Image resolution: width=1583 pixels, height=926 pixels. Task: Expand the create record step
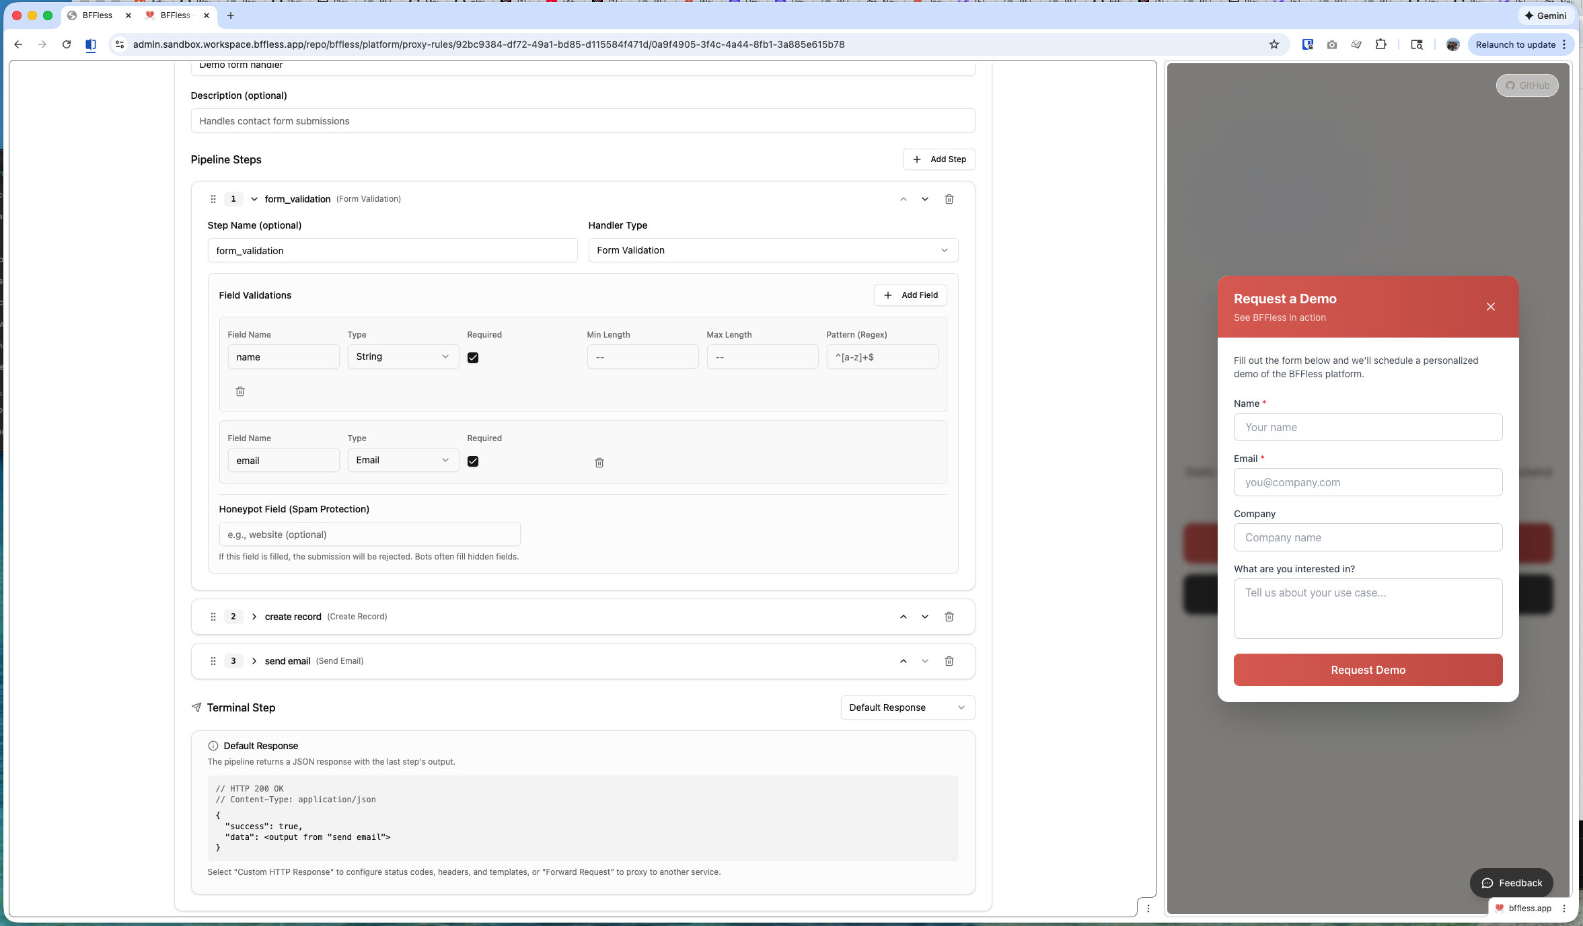pos(254,617)
